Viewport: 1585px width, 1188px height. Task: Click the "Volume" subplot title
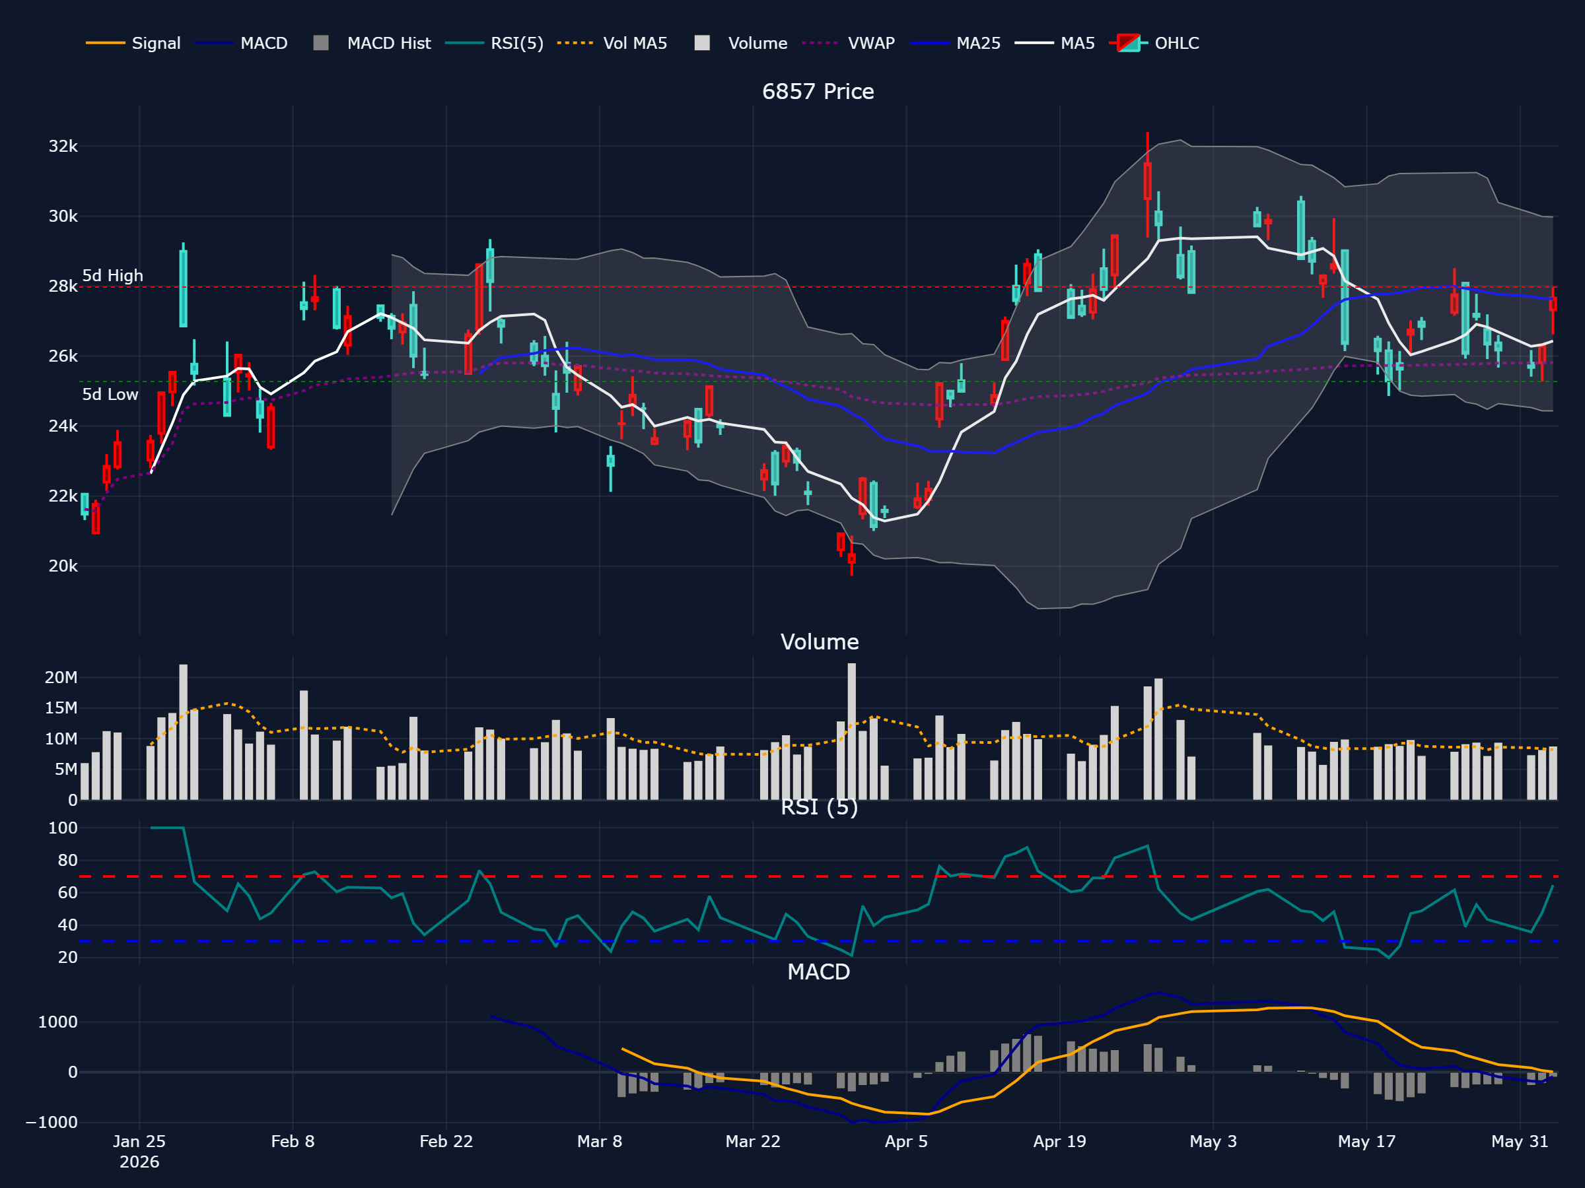point(819,642)
